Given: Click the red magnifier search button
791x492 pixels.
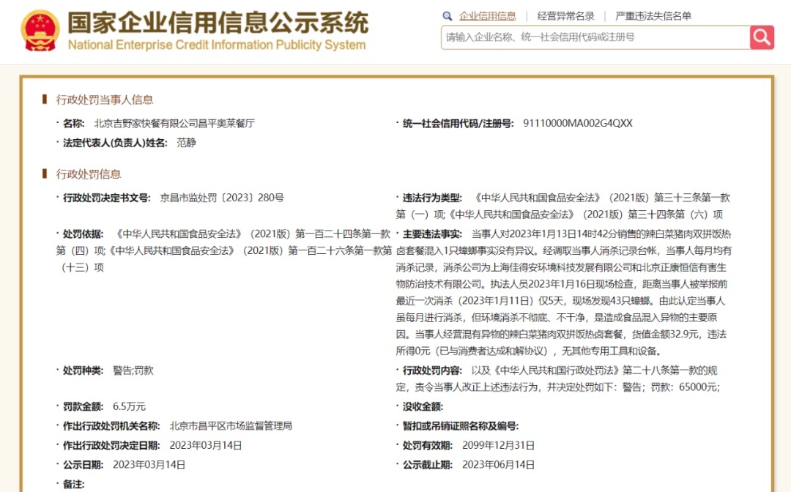Looking at the screenshot, I should (x=762, y=37).
